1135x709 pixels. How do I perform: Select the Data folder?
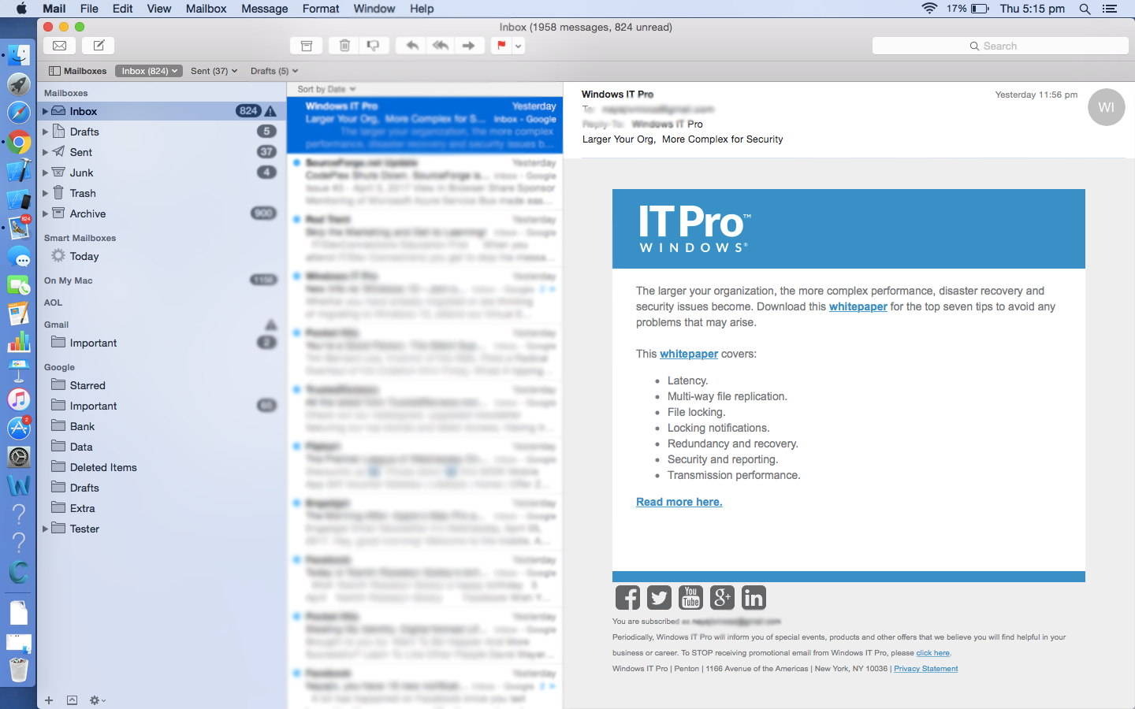coord(161,447)
